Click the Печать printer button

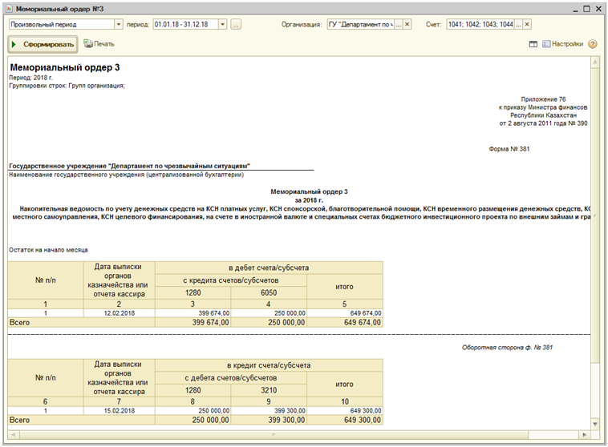point(99,44)
